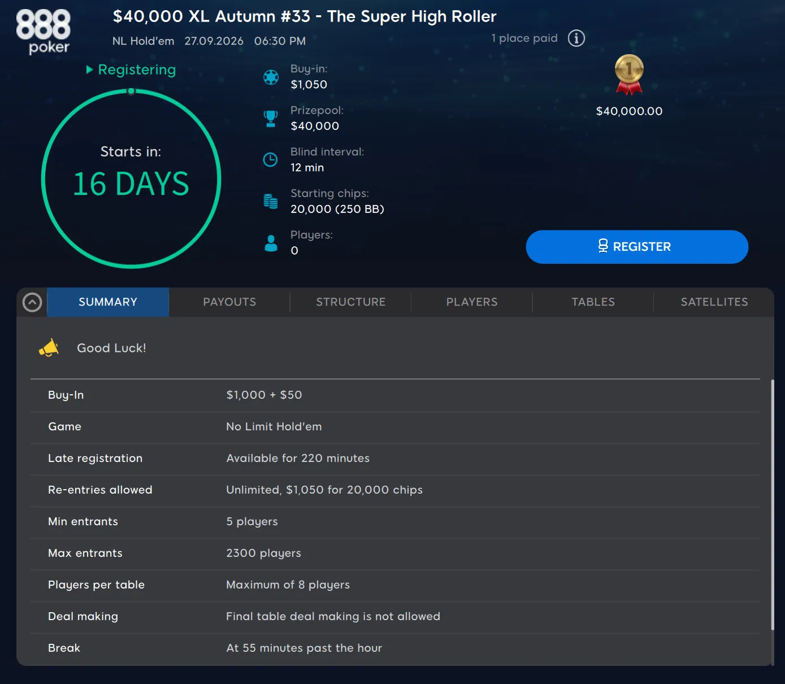
Task: Open the places paid info icon
Action: [x=576, y=38]
